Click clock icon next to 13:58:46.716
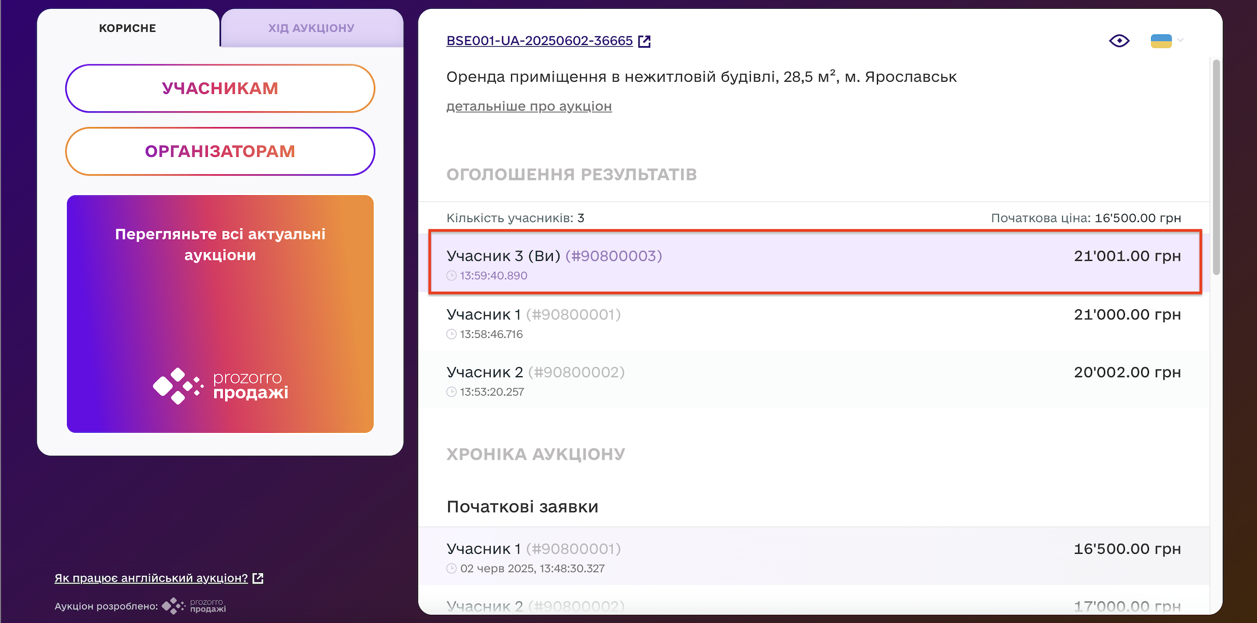Screen dimensions: 1257x623 click(x=451, y=335)
